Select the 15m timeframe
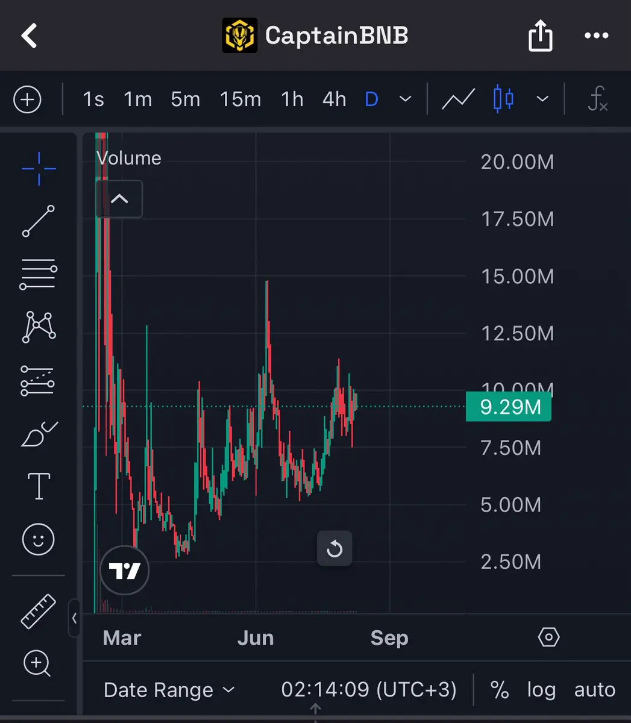 point(240,99)
